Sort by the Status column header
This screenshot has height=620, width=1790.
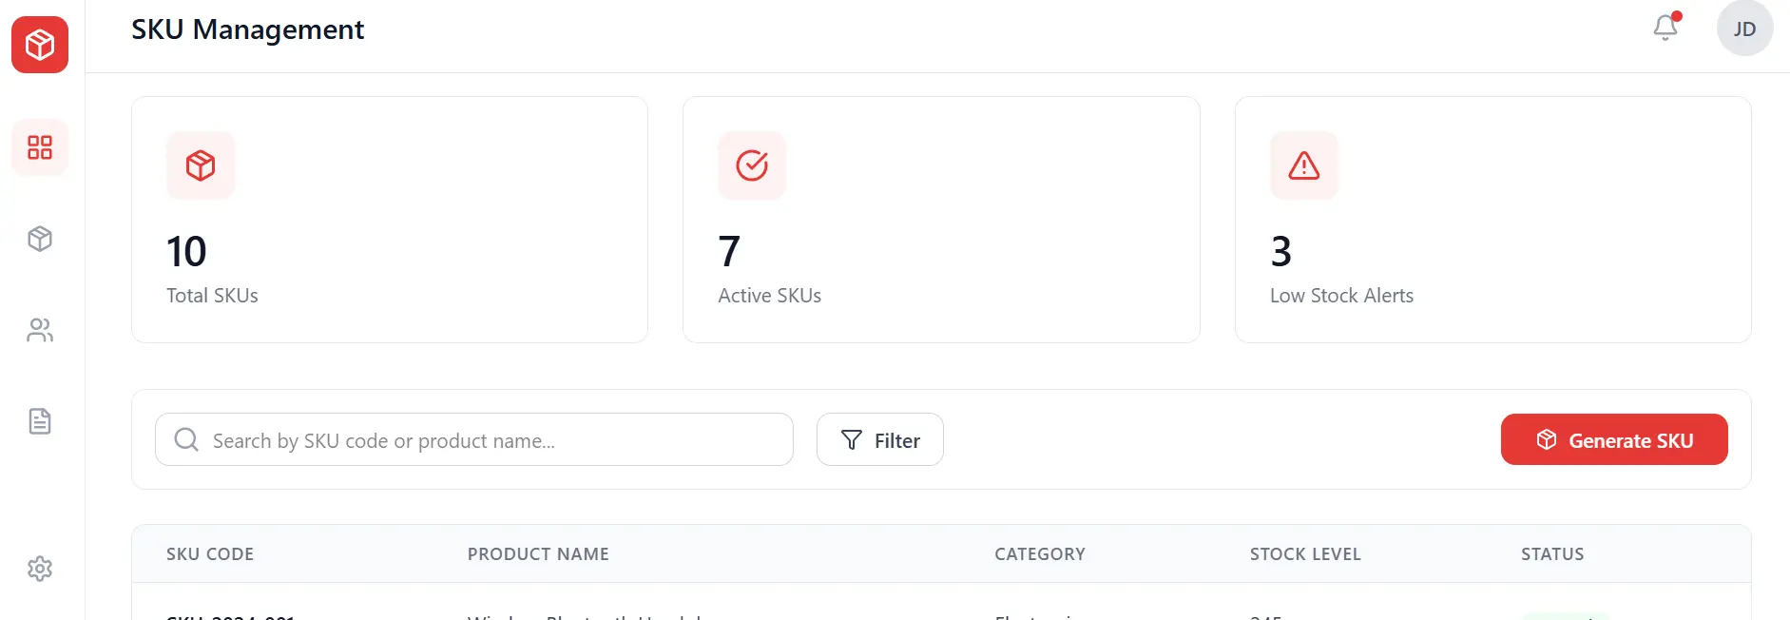coord(1552,554)
